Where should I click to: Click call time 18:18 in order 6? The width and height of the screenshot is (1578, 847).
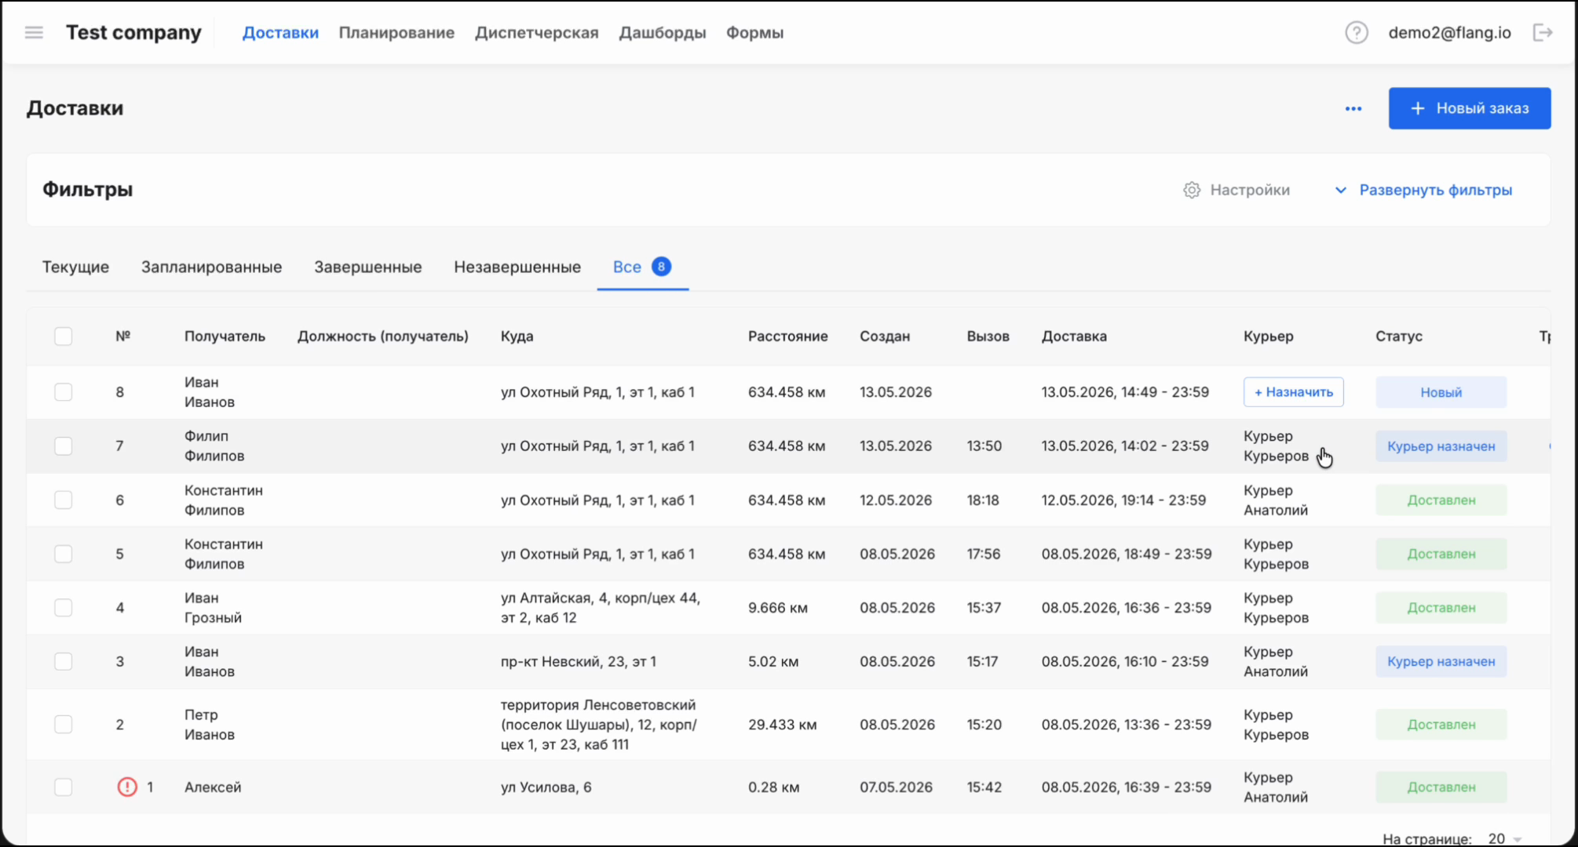click(x=982, y=500)
